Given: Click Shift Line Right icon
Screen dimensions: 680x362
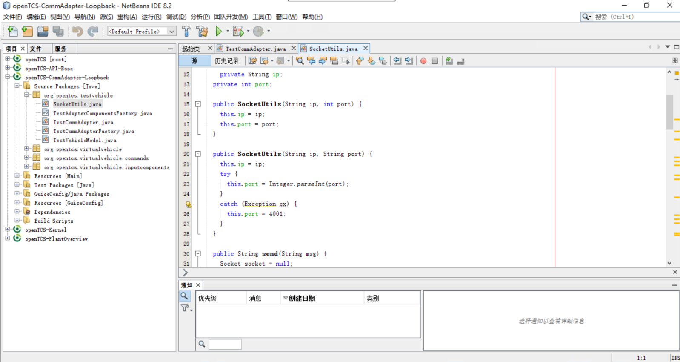Looking at the screenshot, I should (409, 61).
